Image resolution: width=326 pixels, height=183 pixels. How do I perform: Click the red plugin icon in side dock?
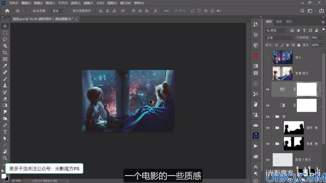256,55
